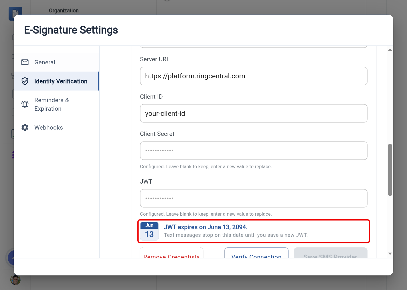Click the shield check icon
407x290 pixels.
coord(25,81)
